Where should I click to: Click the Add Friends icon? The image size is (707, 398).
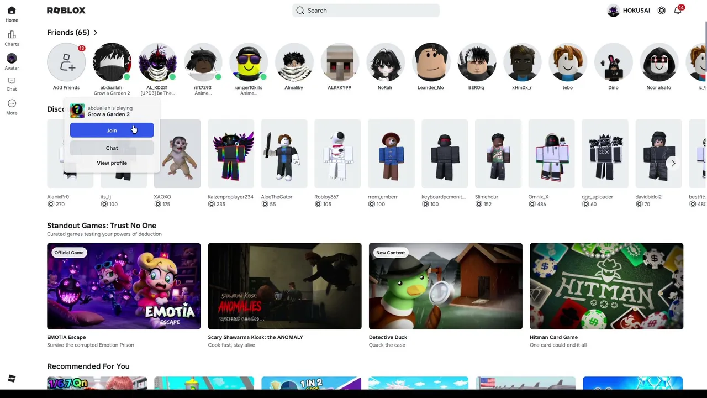[x=66, y=62]
